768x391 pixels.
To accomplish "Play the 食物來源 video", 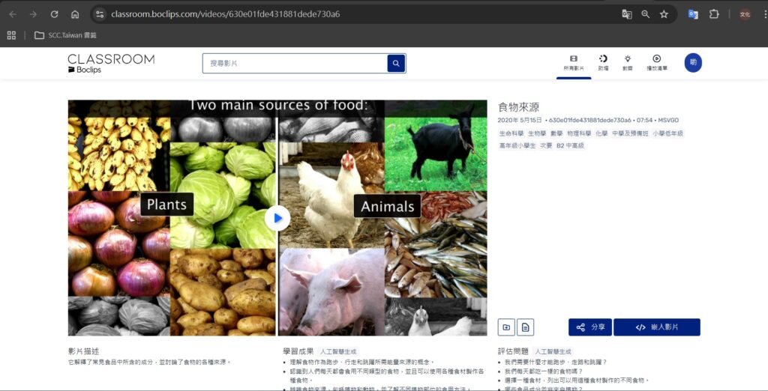I will pyautogui.click(x=277, y=218).
